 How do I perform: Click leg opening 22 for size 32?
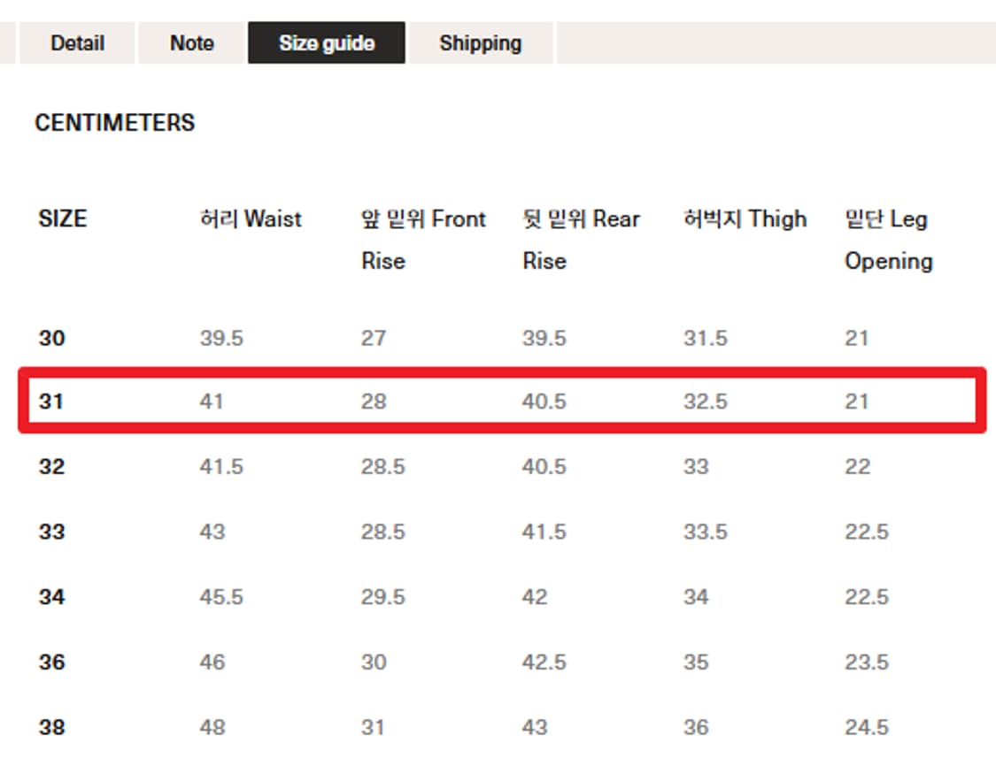[x=858, y=466]
